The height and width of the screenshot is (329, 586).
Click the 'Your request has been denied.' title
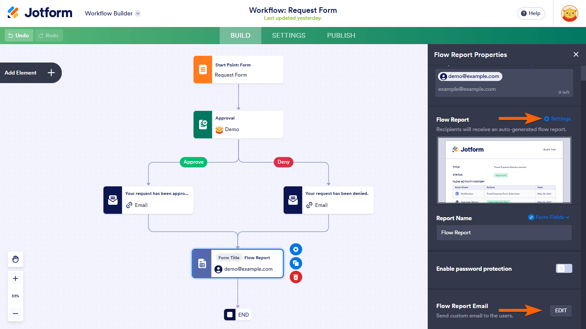pyautogui.click(x=337, y=194)
